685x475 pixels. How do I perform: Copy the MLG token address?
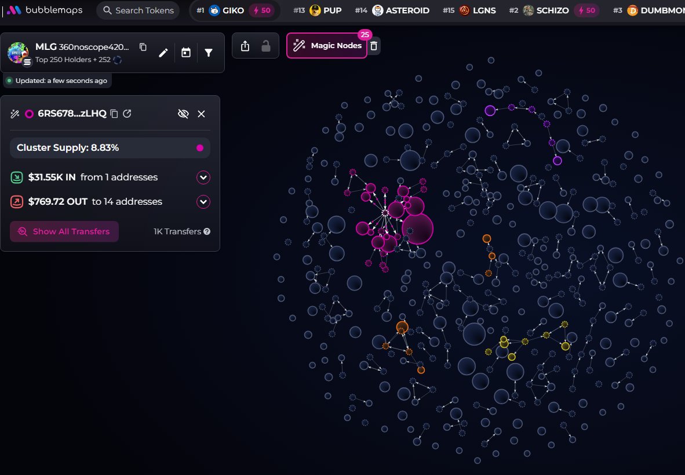pos(143,47)
